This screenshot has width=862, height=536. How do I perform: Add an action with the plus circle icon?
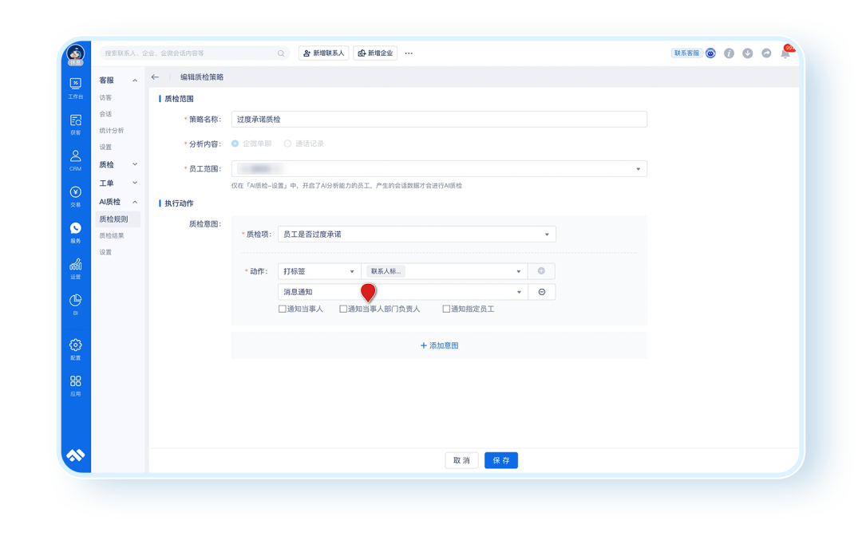541,270
